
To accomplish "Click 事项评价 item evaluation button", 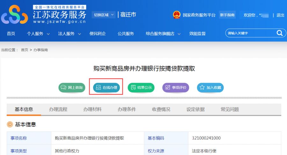I will tap(175, 88).
